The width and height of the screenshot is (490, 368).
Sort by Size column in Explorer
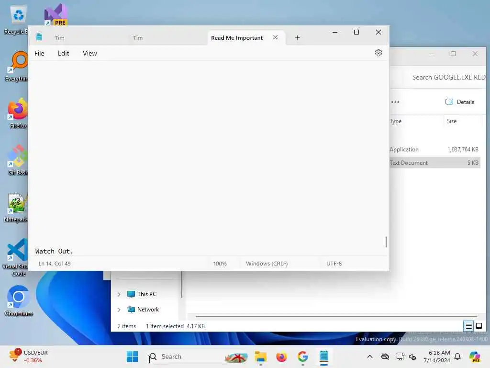coord(463,121)
